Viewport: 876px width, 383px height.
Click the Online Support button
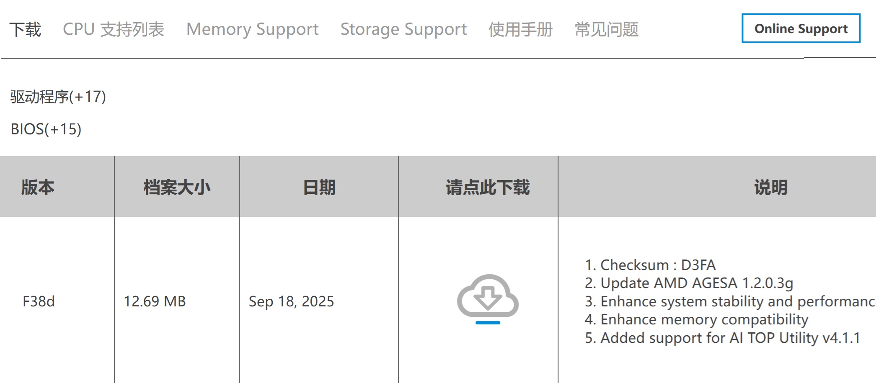tap(801, 28)
